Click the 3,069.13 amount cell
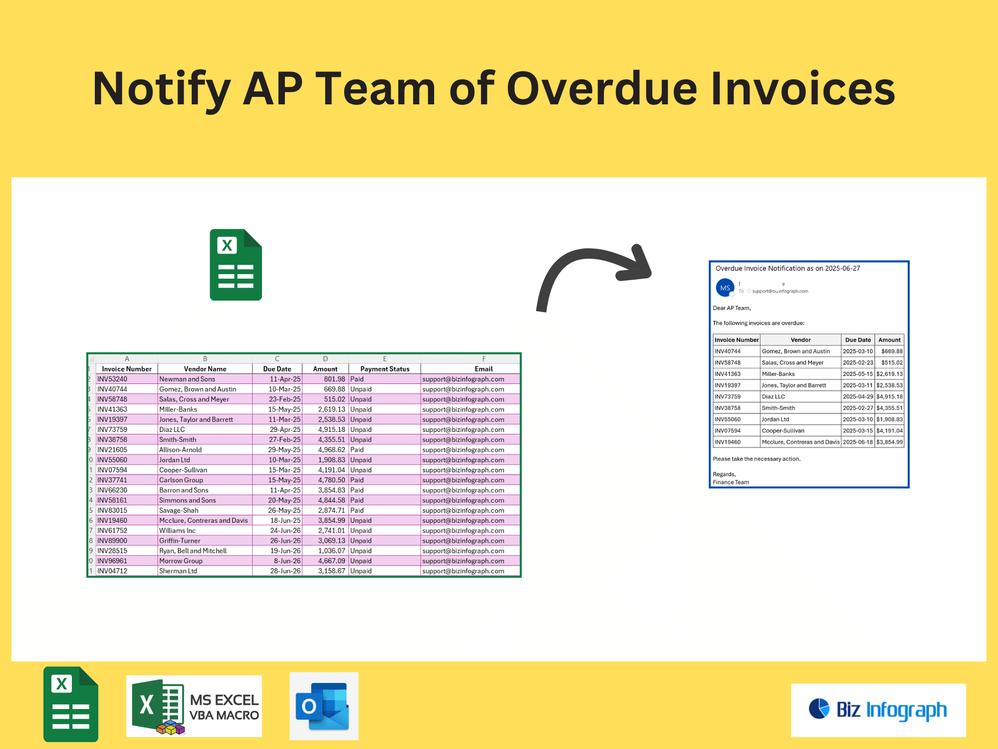This screenshot has width=998, height=749. (x=325, y=540)
